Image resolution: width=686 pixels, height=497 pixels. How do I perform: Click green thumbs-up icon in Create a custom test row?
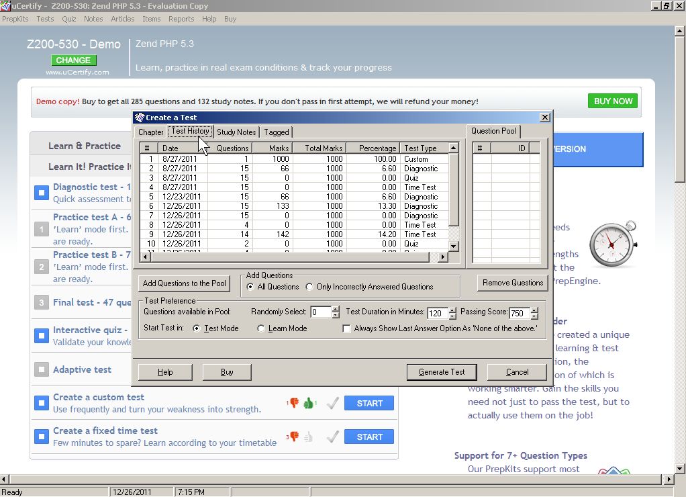click(x=309, y=402)
